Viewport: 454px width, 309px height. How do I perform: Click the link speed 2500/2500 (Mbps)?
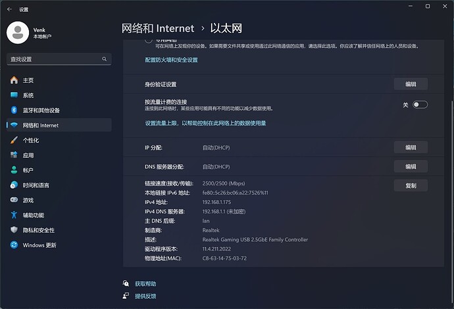click(x=224, y=183)
